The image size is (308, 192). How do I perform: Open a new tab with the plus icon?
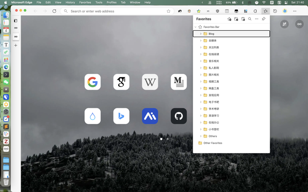tap(16, 45)
